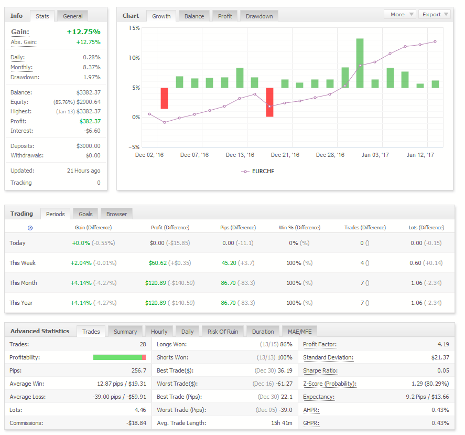Click the Worst Trade($) value -61.27

click(284, 384)
